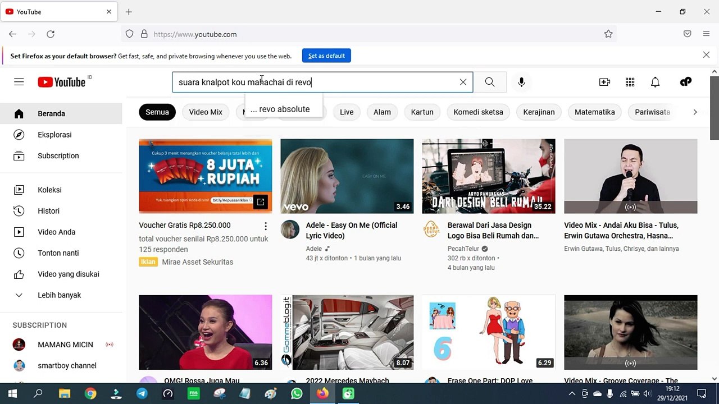The image size is (719, 404).
Task: Open Windows taskbar search
Action: tap(38, 393)
